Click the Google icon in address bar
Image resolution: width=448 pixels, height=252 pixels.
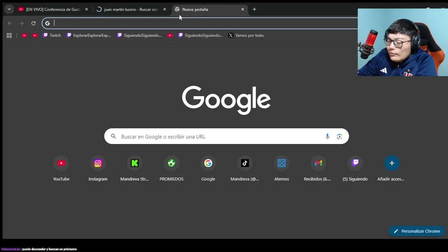[x=47, y=23]
